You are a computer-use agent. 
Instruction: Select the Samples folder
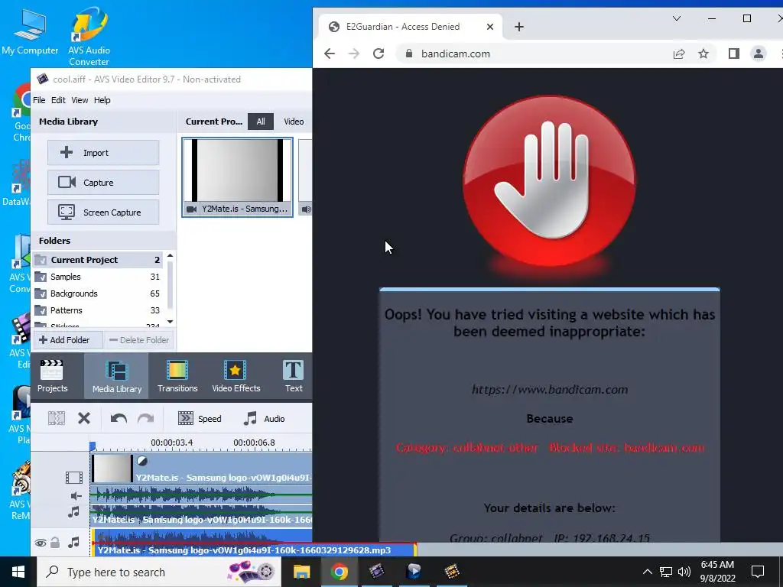tap(97, 277)
